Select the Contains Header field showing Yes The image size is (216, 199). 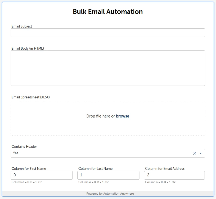(x=108, y=153)
